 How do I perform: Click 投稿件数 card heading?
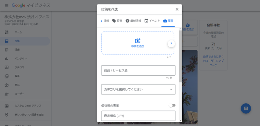click(213, 25)
